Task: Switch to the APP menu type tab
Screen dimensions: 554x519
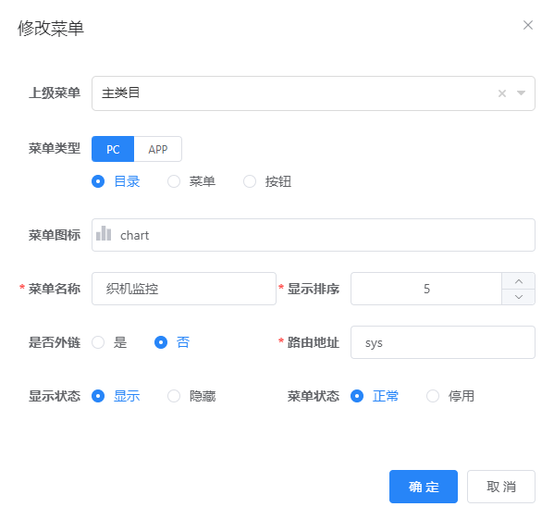Action: click(x=158, y=149)
